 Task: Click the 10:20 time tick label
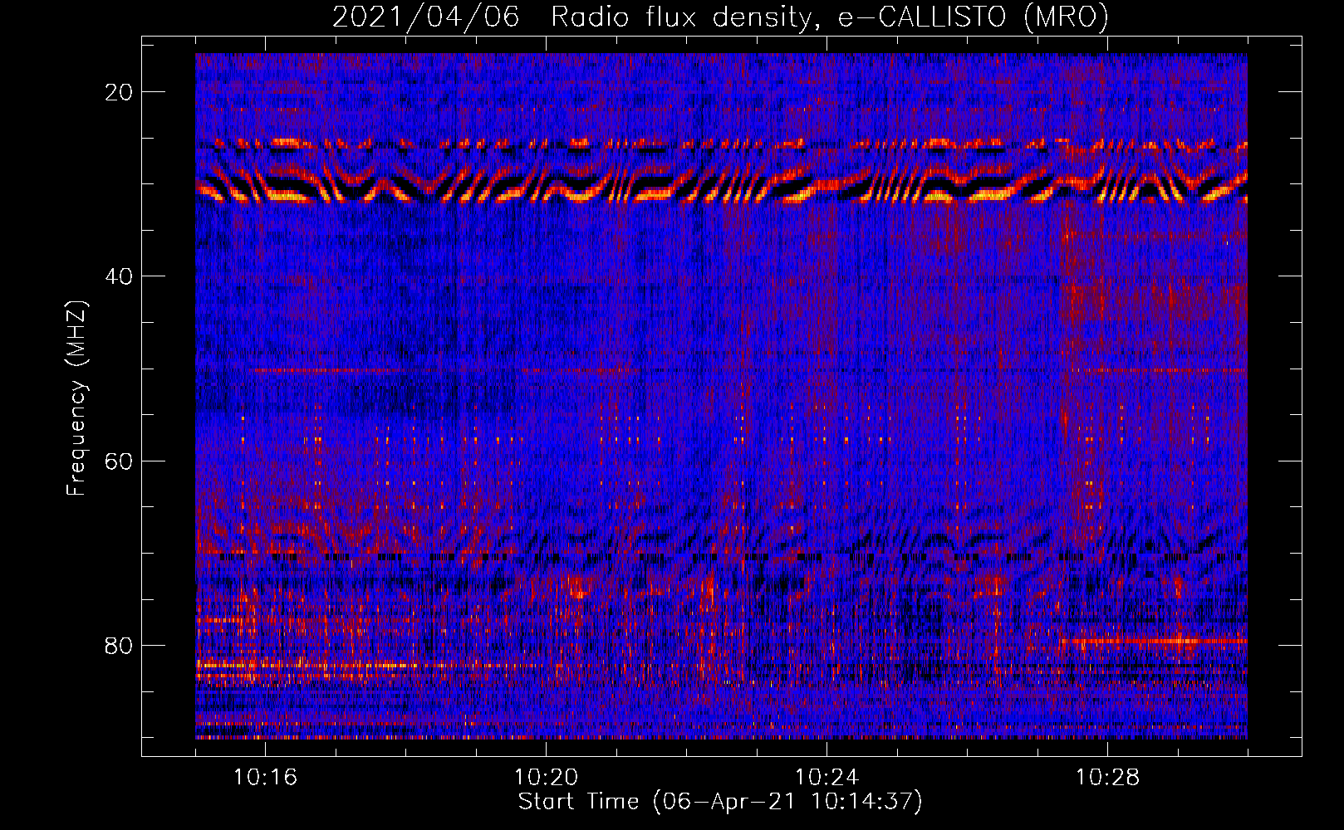tap(546, 778)
